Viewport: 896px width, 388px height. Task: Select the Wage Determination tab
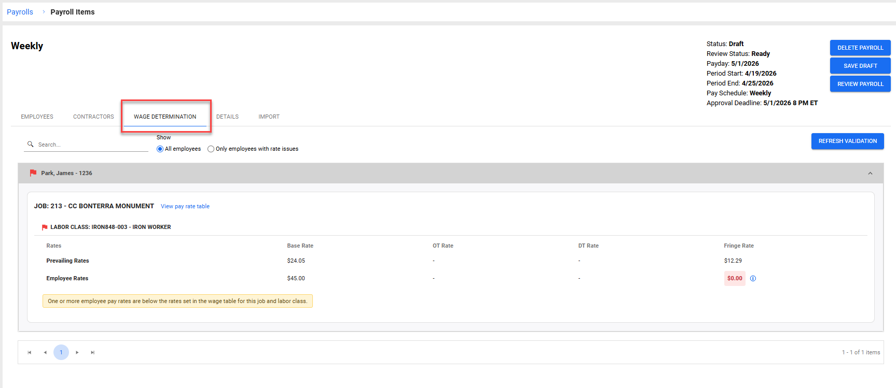165,117
